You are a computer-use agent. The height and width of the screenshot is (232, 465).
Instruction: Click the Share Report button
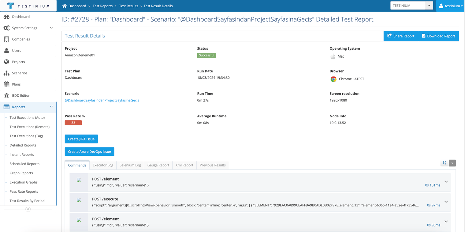(401, 36)
